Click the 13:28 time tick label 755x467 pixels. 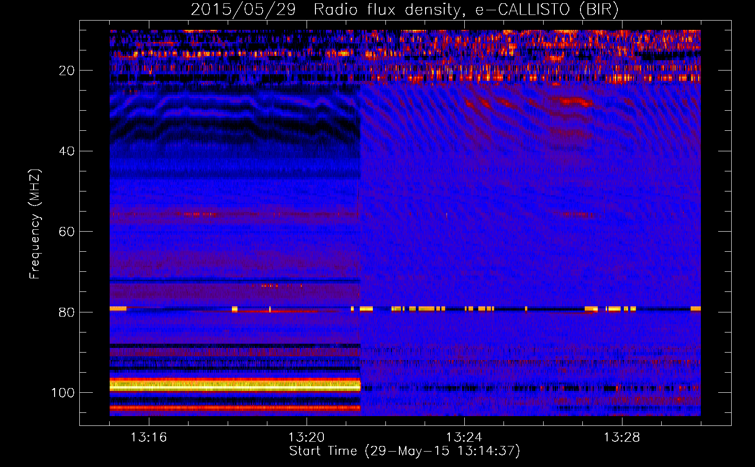point(622,438)
